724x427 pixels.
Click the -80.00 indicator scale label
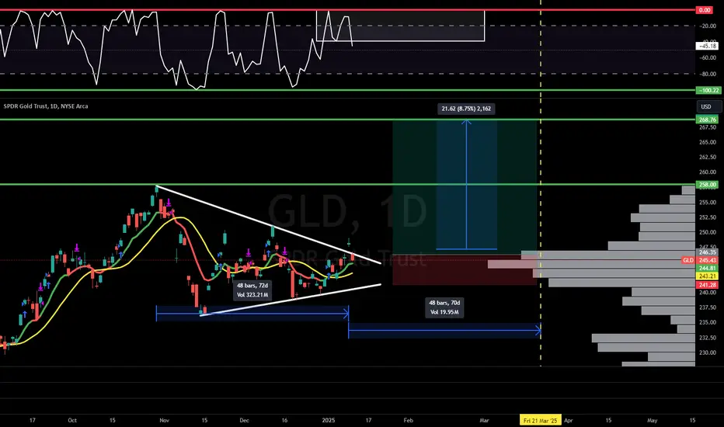[x=708, y=74]
